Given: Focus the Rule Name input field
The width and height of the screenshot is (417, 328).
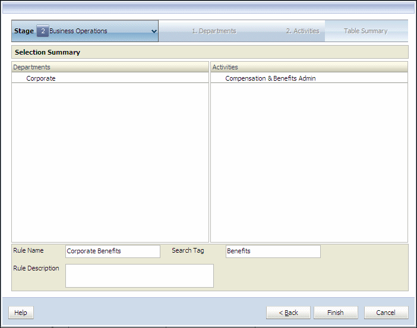Looking at the screenshot, I should click(113, 251).
